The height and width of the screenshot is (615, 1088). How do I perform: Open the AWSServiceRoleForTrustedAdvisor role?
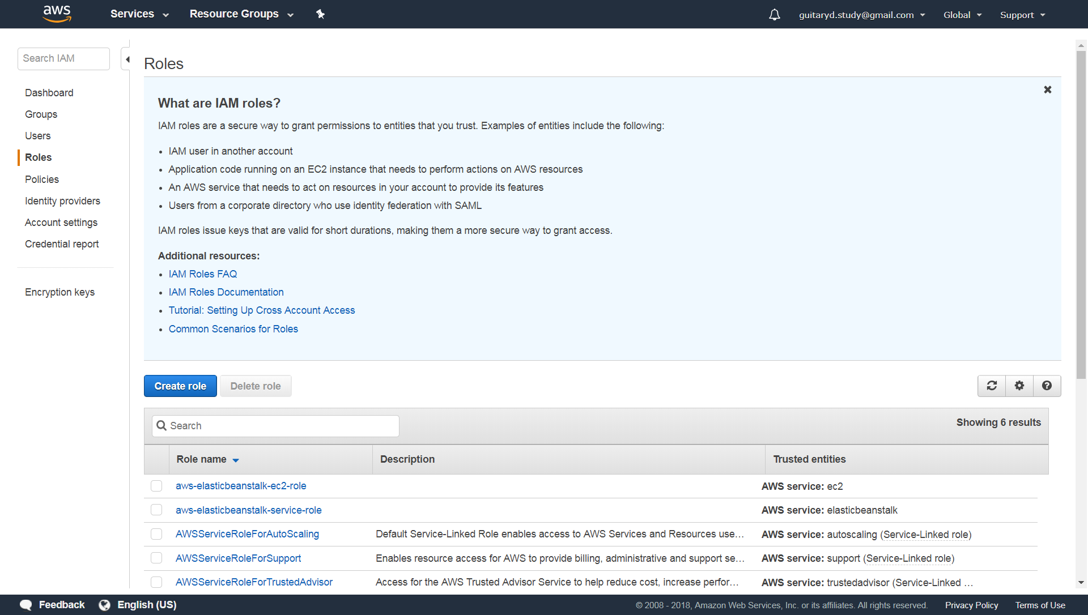point(254,582)
